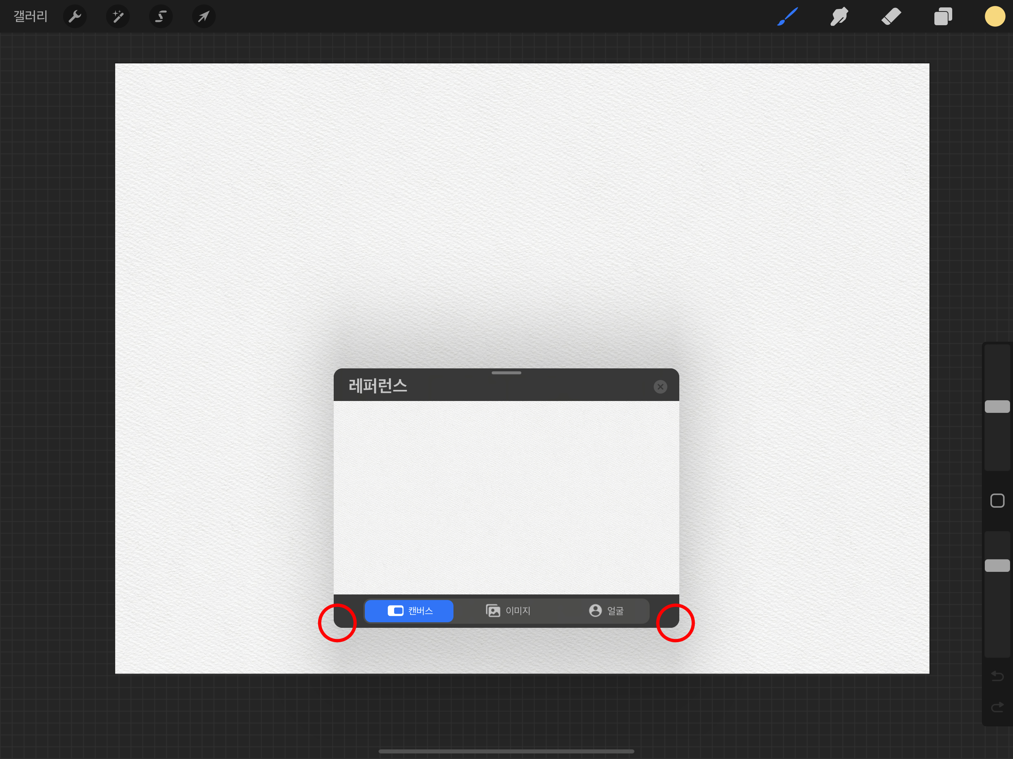Switch reference to 얼굴 tab
The height and width of the screenshot is (759, 1013).
606,611
